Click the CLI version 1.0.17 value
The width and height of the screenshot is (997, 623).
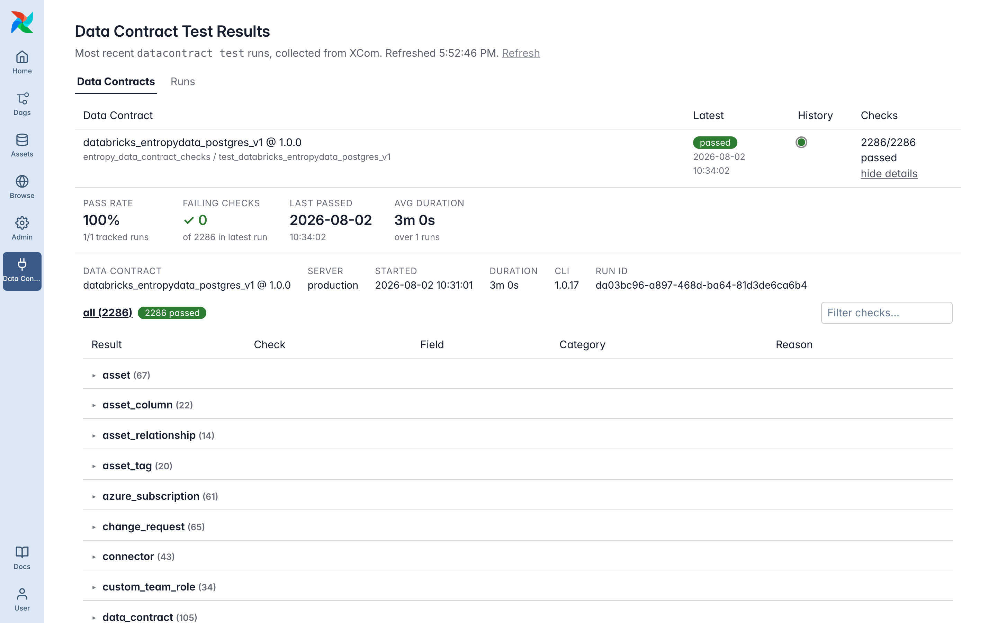pyautogui.click(x=566, y=285)
